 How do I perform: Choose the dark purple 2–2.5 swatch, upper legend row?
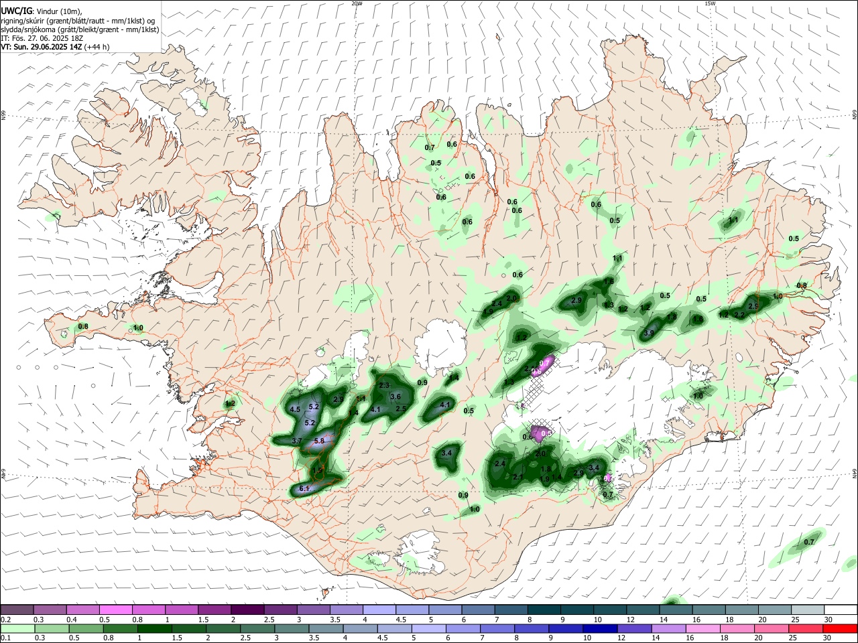click(247, 610)
